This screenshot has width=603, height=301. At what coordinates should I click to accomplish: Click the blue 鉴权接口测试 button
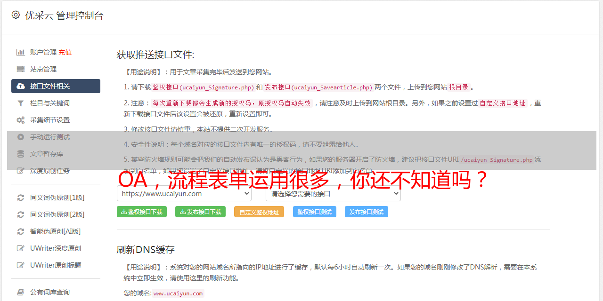coord(315,212)
